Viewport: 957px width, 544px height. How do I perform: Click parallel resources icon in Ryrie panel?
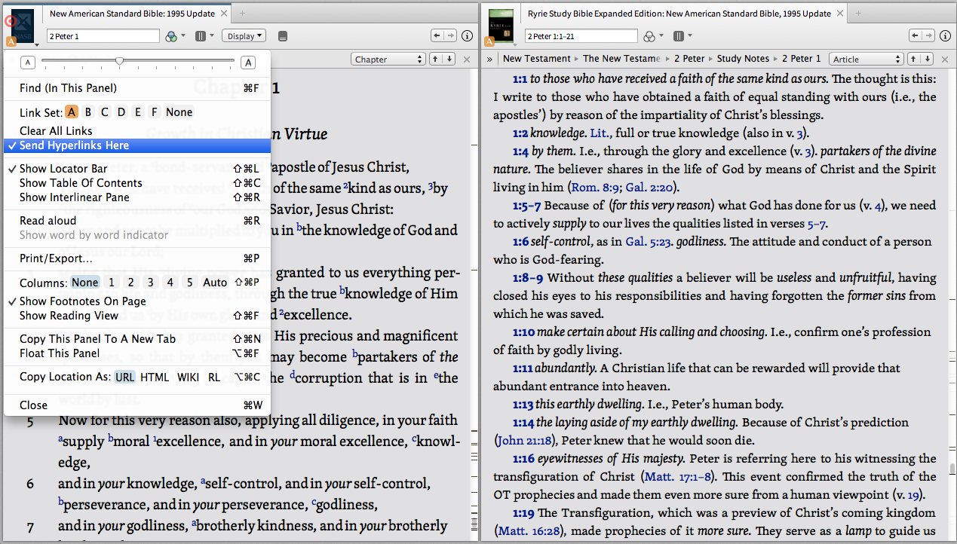coord(678,36)
